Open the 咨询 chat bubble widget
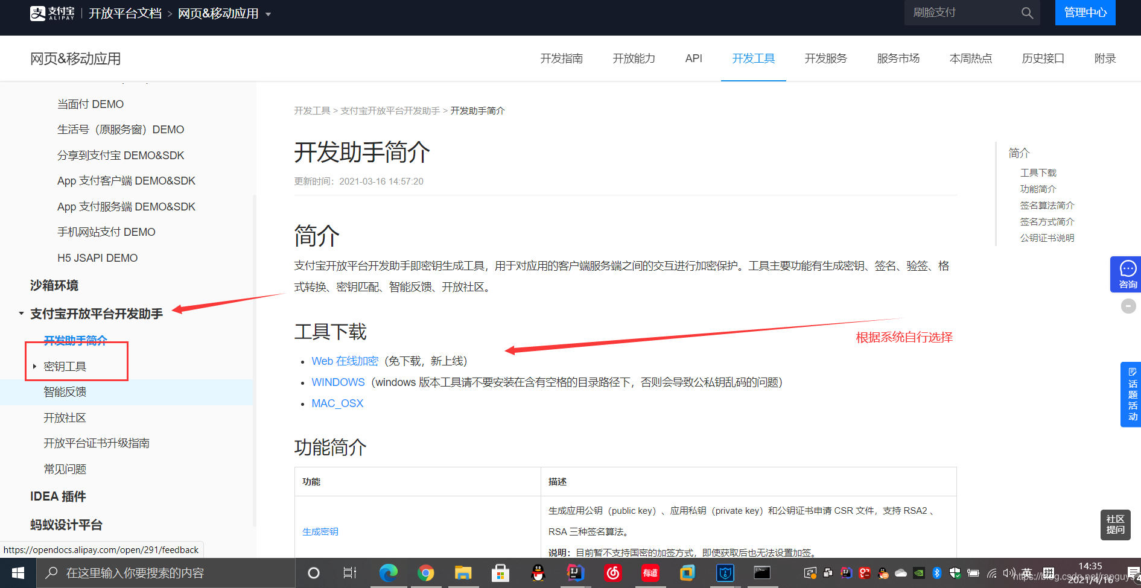The width and height of the screenshot is (1141, 588). [1127, 274]
